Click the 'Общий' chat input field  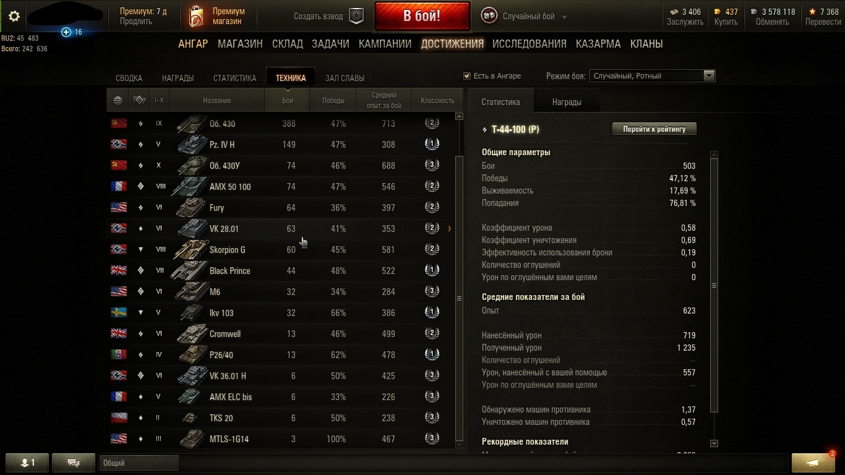click(139, 463)
